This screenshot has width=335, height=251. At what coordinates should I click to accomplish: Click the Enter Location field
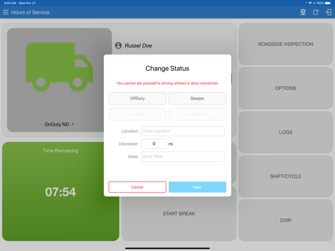tap(183, 131)
